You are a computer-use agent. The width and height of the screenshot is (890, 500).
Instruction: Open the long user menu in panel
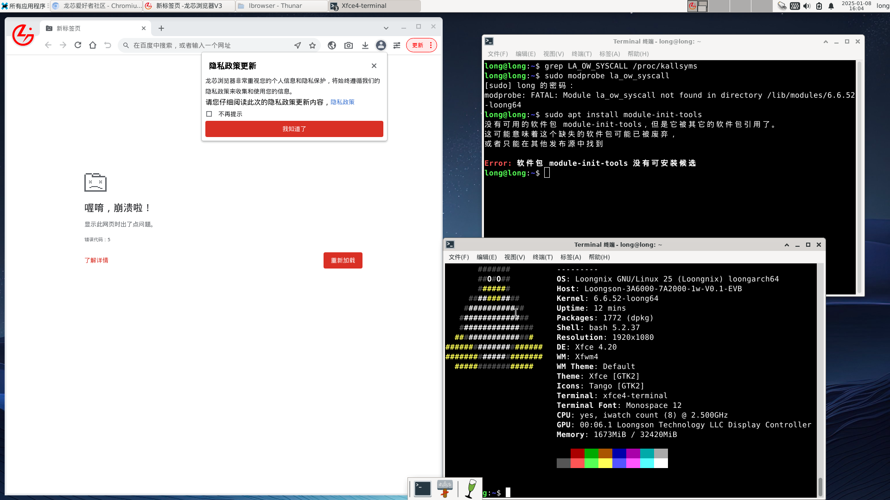pos(883,6)
